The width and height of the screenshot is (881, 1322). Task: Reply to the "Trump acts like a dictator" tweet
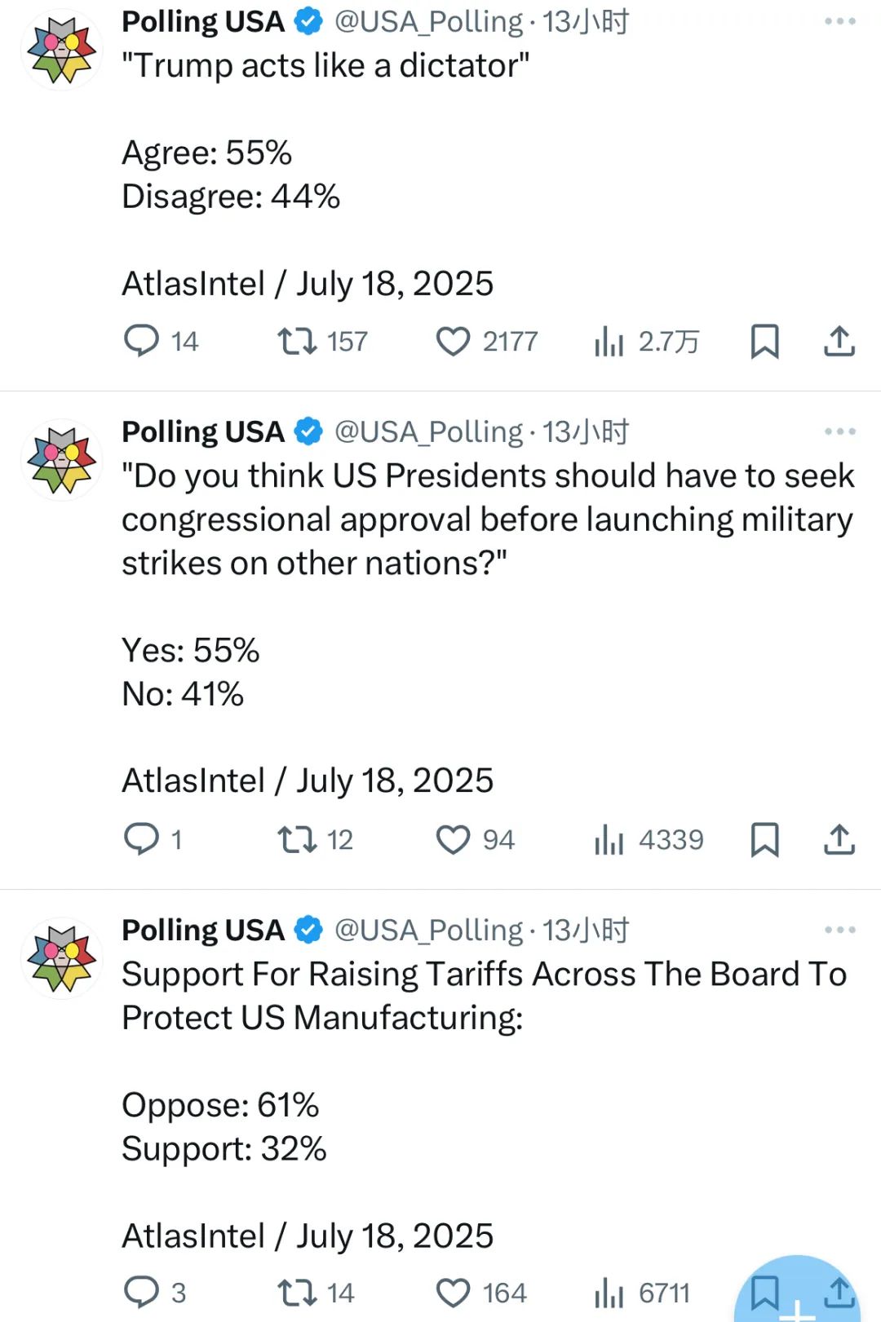pyautogui.click(x=141, y=341)
